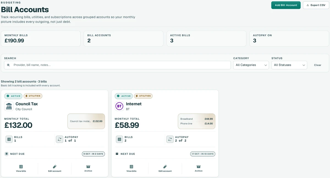Screen dimensions: 330x178
Task: Click the Active Bills stat card
Action: pyautogui.click(x=206, y=38)
